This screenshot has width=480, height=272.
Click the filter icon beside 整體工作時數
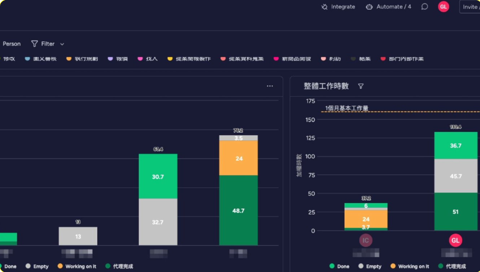[361, 86]
